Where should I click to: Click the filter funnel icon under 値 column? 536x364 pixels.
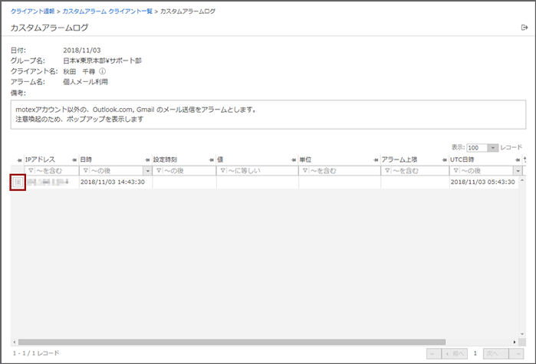coord(222,170)
